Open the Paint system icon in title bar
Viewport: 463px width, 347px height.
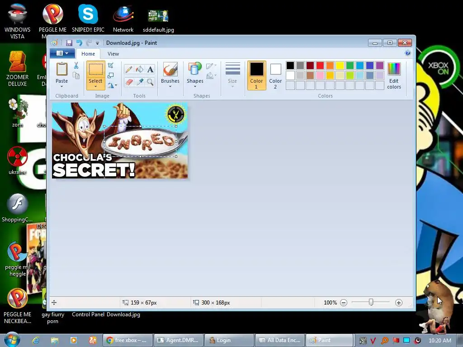click(x=54, y=43)
